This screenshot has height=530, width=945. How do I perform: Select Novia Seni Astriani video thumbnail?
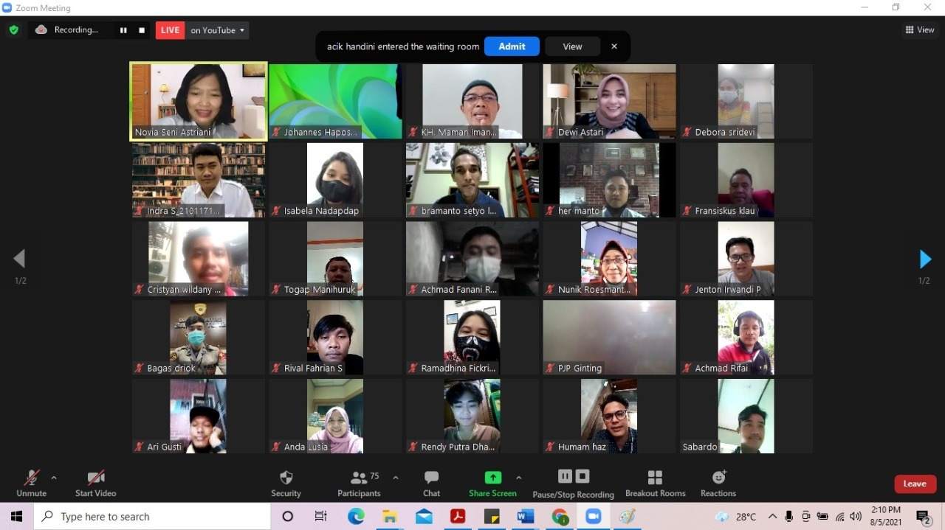199,101
